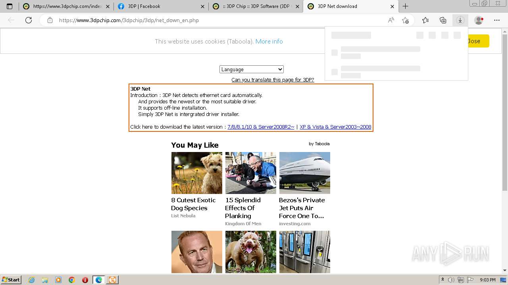Click the browser back arrow

click(11, 20)
